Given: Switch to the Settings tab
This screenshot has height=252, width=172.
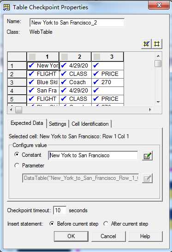Looking at the screenshot, I should tap(58, 124).
